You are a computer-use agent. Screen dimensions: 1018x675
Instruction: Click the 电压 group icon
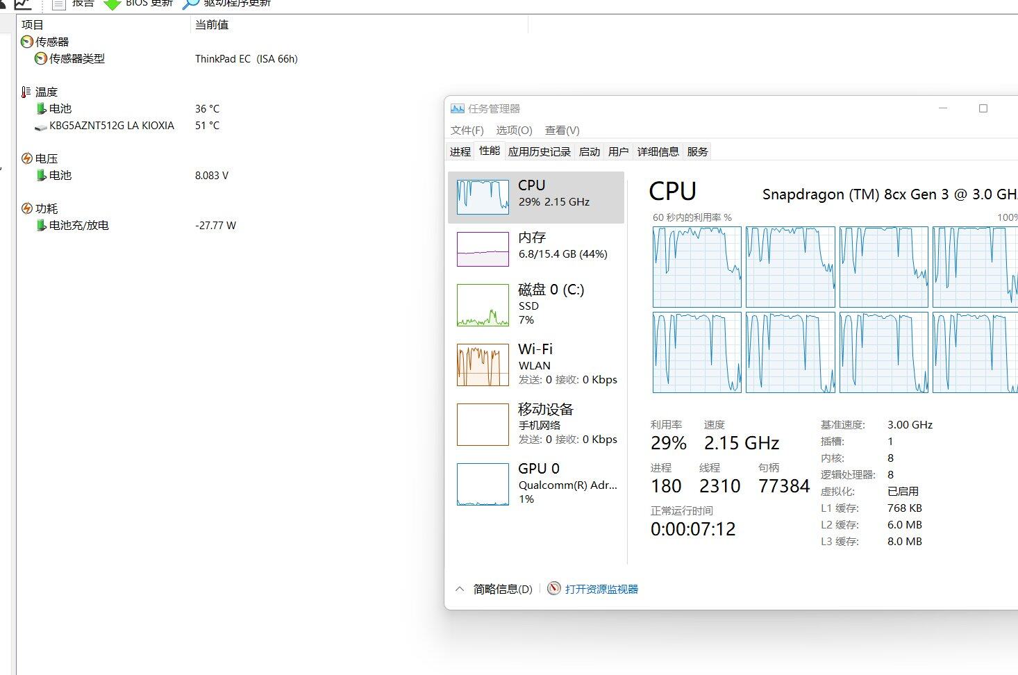click(27, 159)
